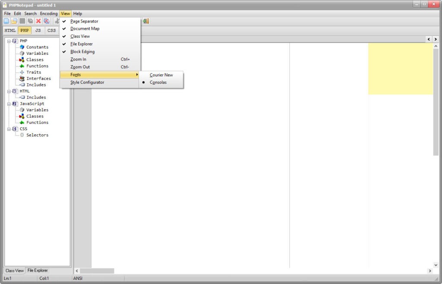Image resolution: width=442 pixels, height=284 pixels.
Task: Click the Traits icon in the tree
Action: pyautogui.click(x=22, y=72)
